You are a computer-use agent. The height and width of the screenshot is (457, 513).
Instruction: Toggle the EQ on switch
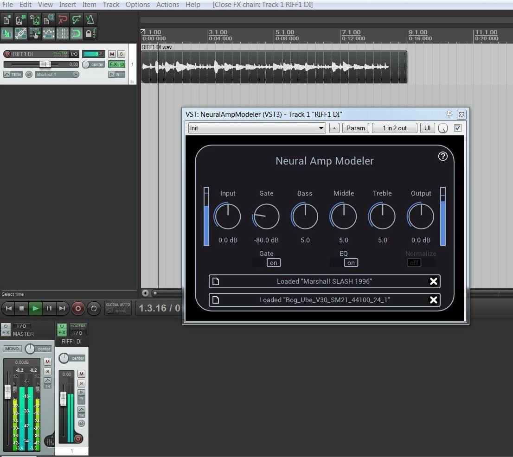coord(351,263)
